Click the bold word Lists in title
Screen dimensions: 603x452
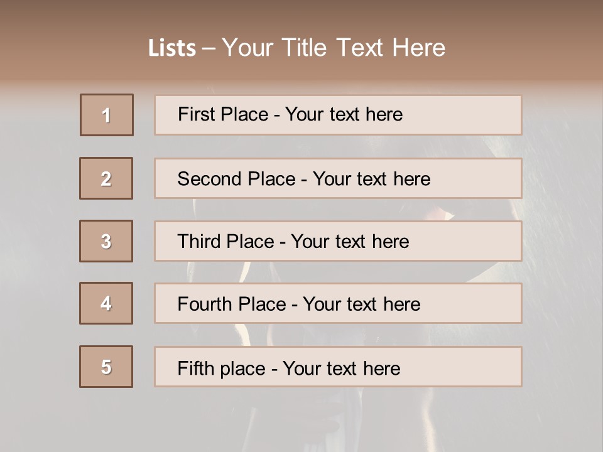pos(172,48)
